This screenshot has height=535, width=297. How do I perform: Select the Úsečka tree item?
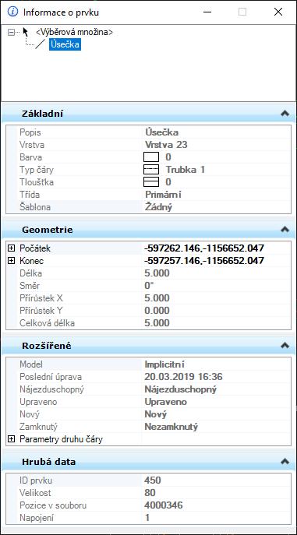tap(65, 44)
